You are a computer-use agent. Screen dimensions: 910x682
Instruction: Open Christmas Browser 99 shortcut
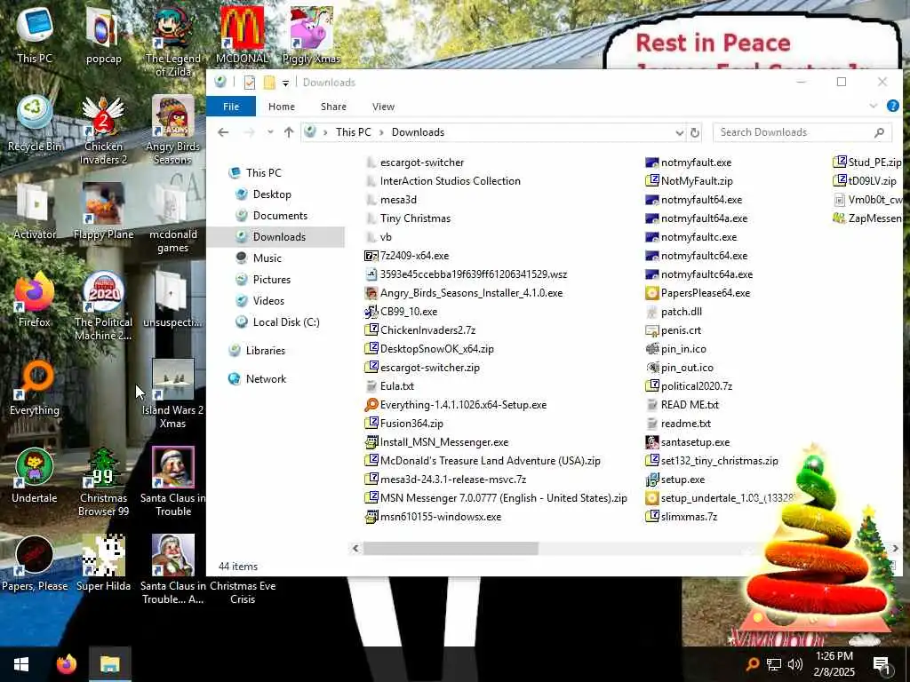pos(103,482)
